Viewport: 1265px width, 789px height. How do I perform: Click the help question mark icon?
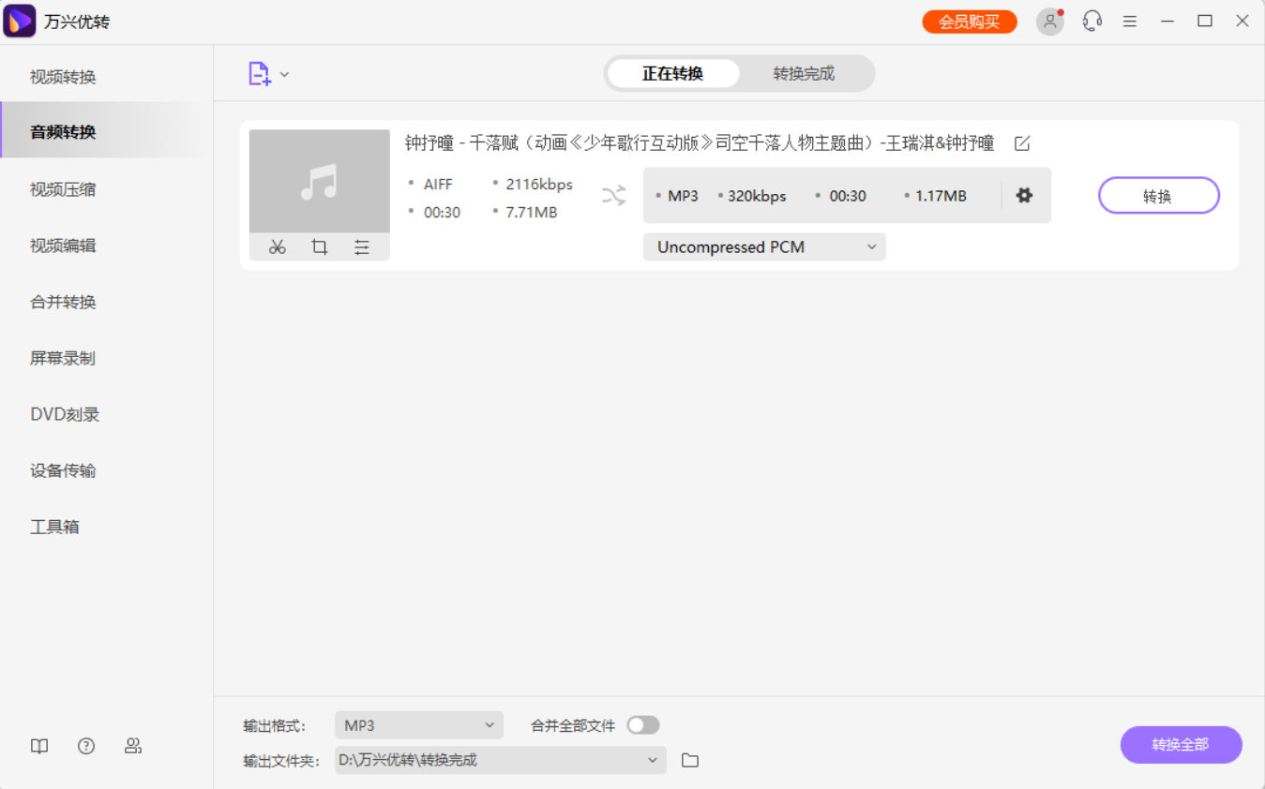85,746
